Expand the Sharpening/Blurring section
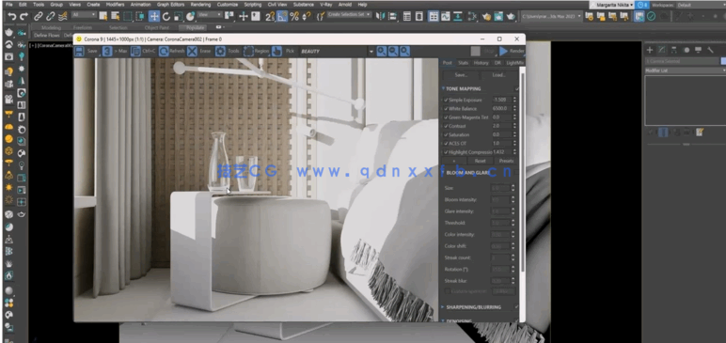726x343 pixels. pos(443,307)
